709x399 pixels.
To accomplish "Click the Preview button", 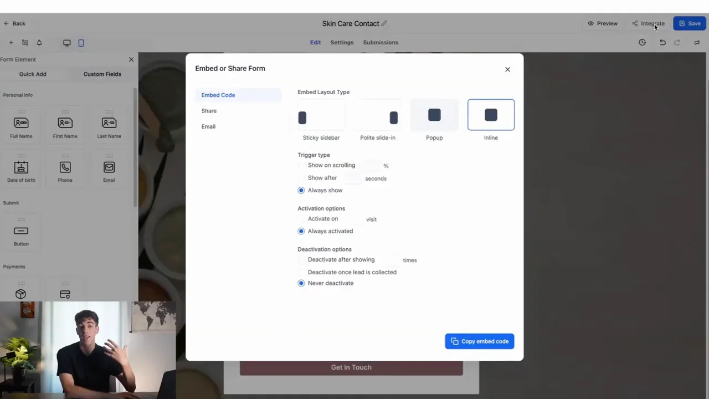I will point(603,23).
